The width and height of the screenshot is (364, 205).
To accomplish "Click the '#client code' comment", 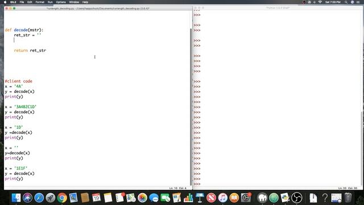I will (18, 81).
